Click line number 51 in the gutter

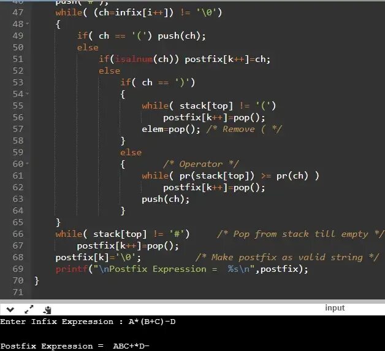[18, 59]
